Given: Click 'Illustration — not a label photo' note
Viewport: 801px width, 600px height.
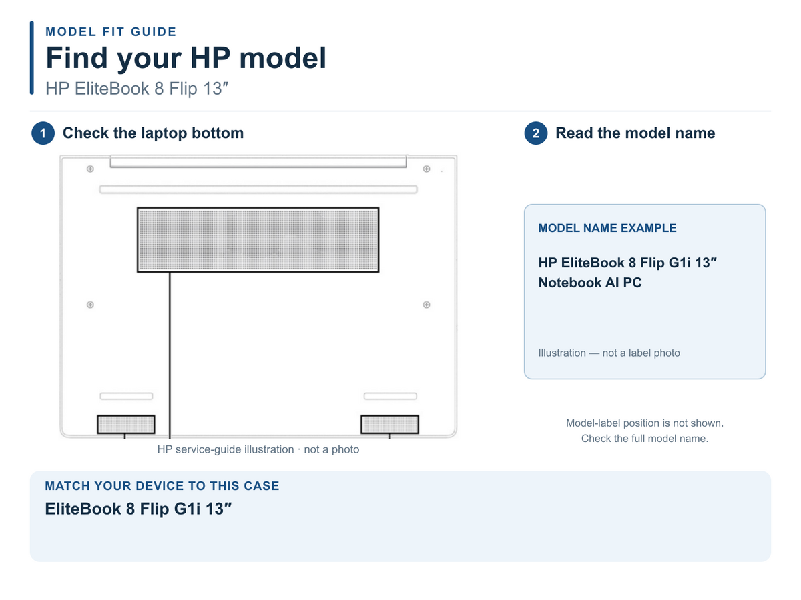Looking at the screenshot, I should point(609,353).
